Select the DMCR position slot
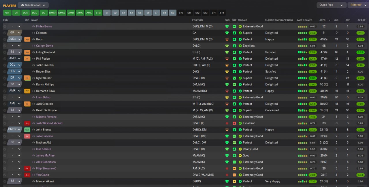369x187 pixels. click(x=53, y=13)
